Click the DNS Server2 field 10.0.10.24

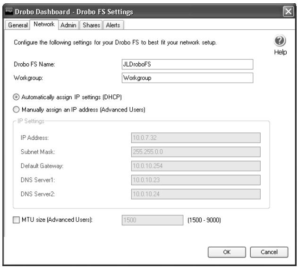[x=196, y=194]
